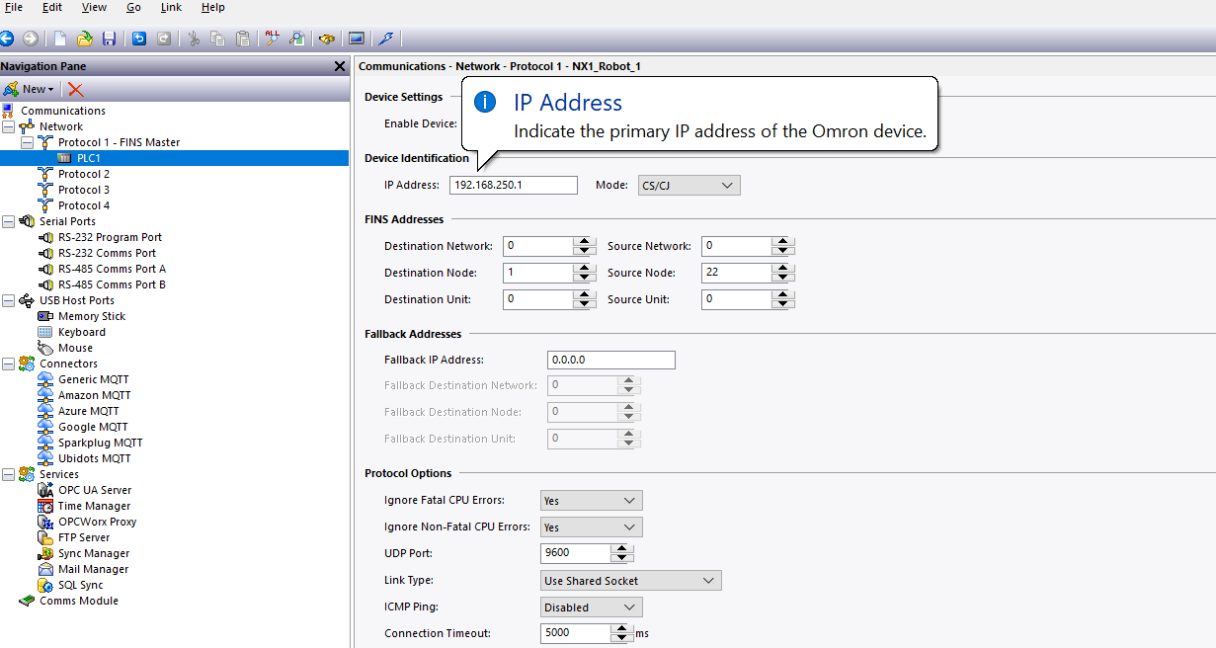Image resolution: width=1216 pixels, height=648 pixels.
Task: Open the Mode CS/CJ dropdown
Action: (x=689, y=185)
